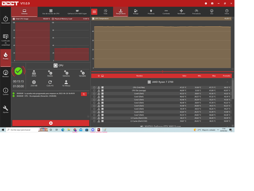Click the favorite star column header
The height and width of the screenshot is (191, 254).
[x=99, y=76]
